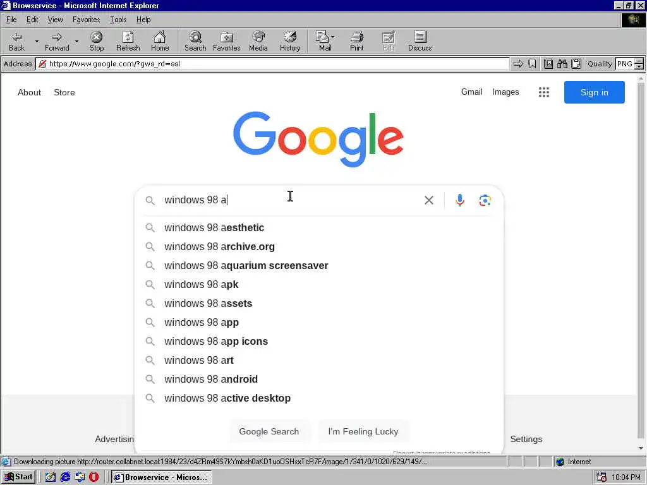647x485 pixels.
Task: Click the Show Desktop quick launch icon
Action: 51,477
